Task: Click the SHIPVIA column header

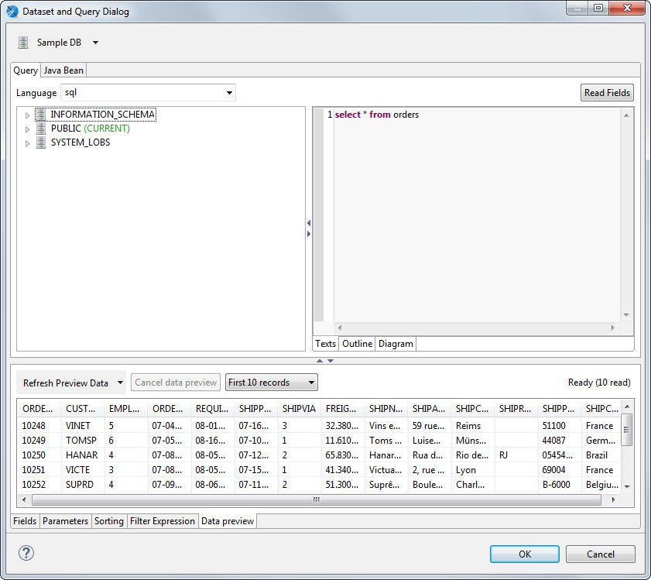Action: (299, 409)
